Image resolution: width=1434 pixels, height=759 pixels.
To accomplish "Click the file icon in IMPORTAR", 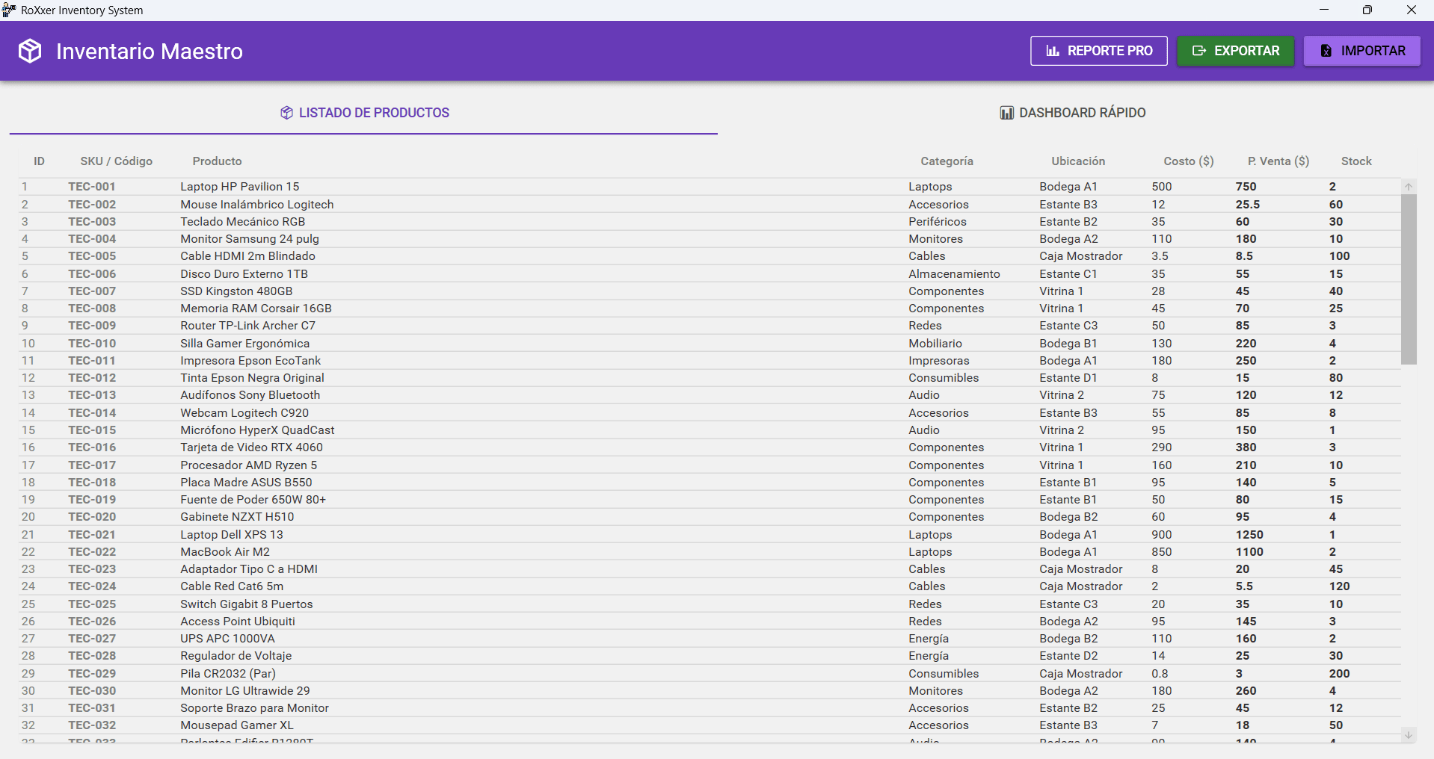I will [1326, 51].
